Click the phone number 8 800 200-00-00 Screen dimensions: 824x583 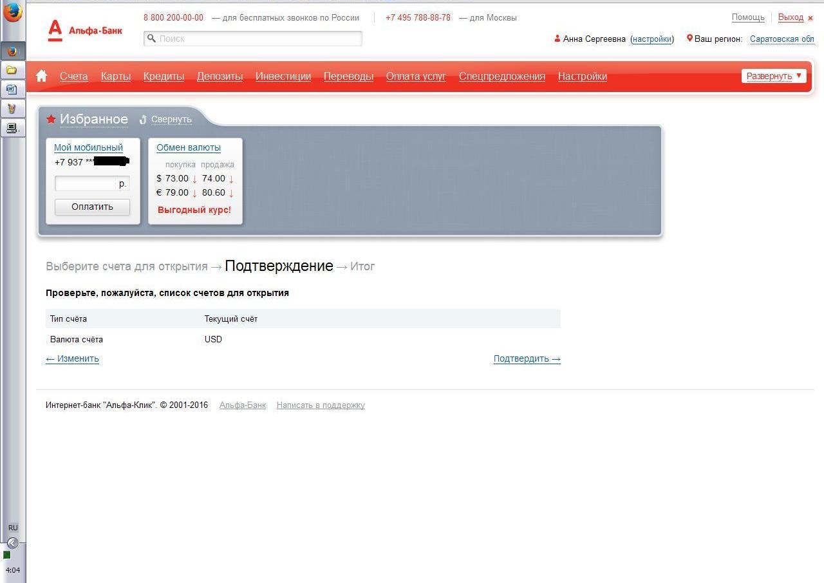point(173,17)
